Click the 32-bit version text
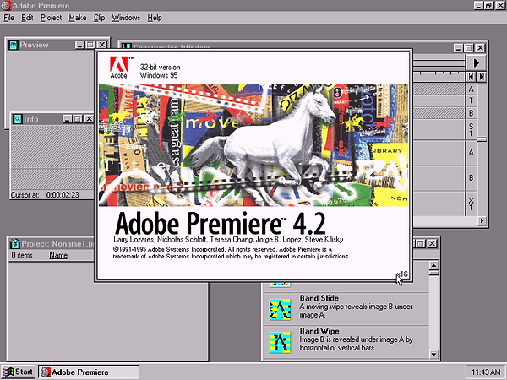 pyautogui.click(x=160, y=68)
